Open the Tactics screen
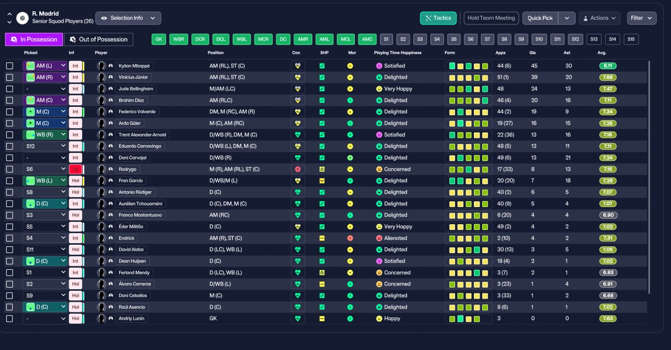Image resolution: width=671 pixels, height=350 pixels. pos(438,18)
